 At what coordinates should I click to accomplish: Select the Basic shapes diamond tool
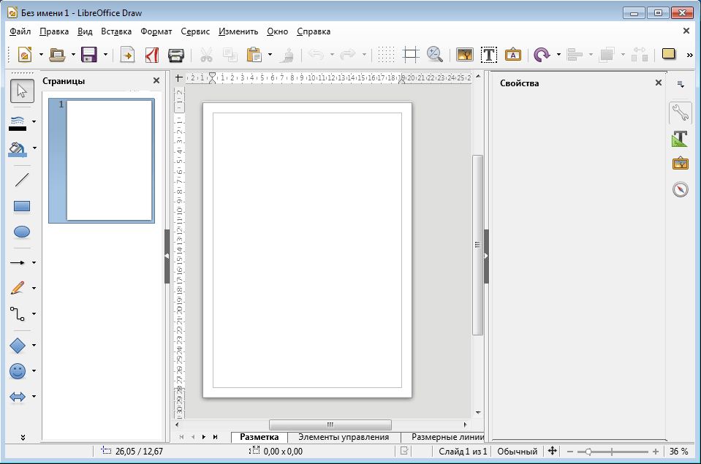click(x=18, y=345)
